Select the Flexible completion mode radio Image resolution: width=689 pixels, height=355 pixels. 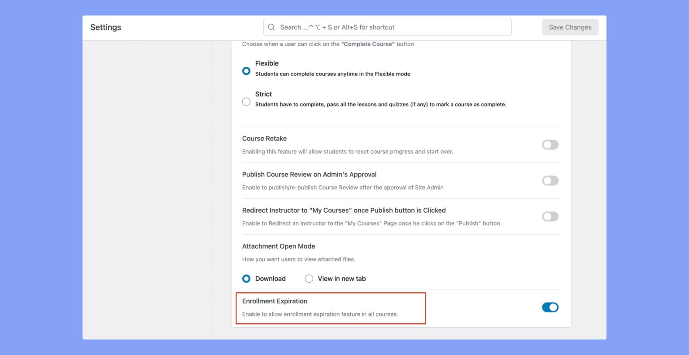click(x=246, y=70)
